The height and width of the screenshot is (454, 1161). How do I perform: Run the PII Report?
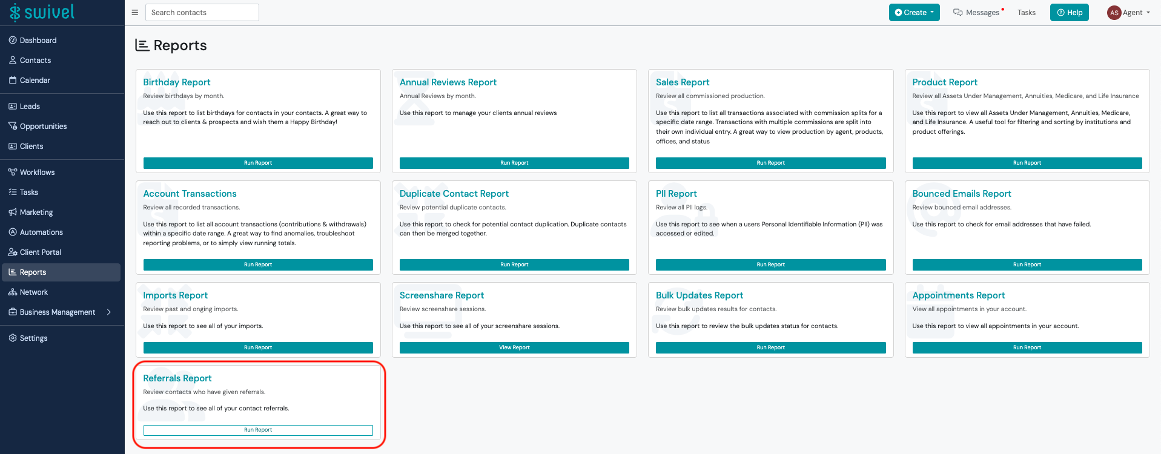click(771, 265)
